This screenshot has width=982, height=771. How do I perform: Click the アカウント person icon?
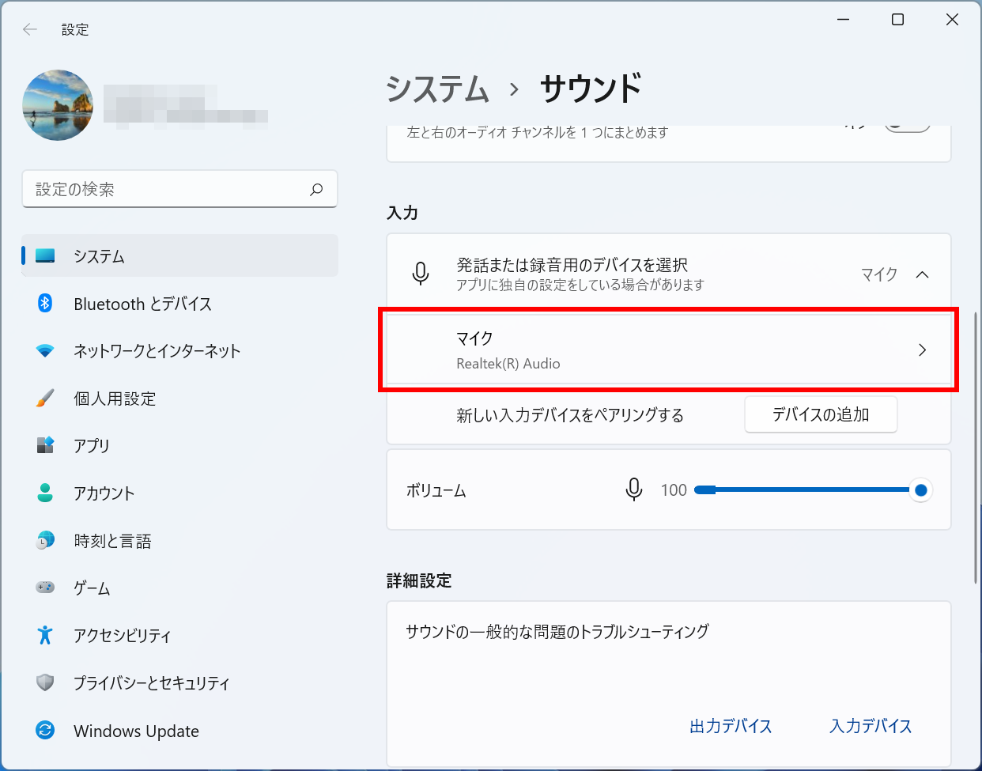(45, 493)
